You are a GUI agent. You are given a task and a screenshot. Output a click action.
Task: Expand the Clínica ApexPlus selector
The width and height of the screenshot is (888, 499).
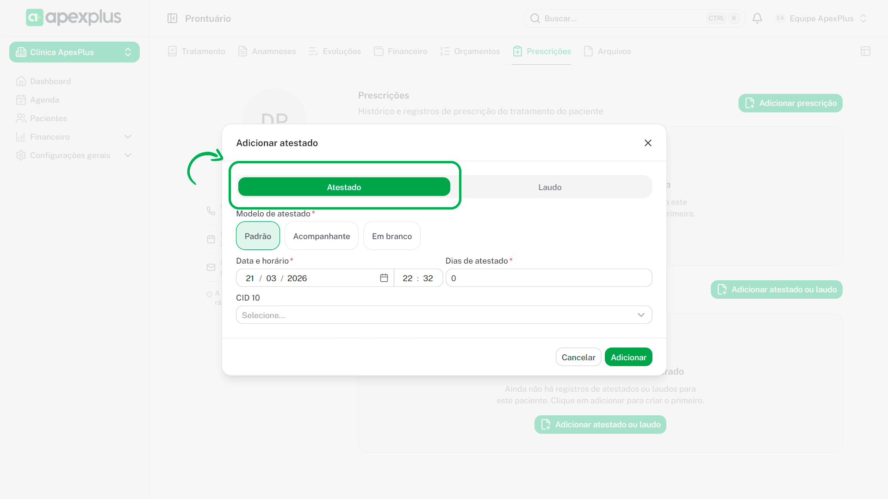coord(74,52)
